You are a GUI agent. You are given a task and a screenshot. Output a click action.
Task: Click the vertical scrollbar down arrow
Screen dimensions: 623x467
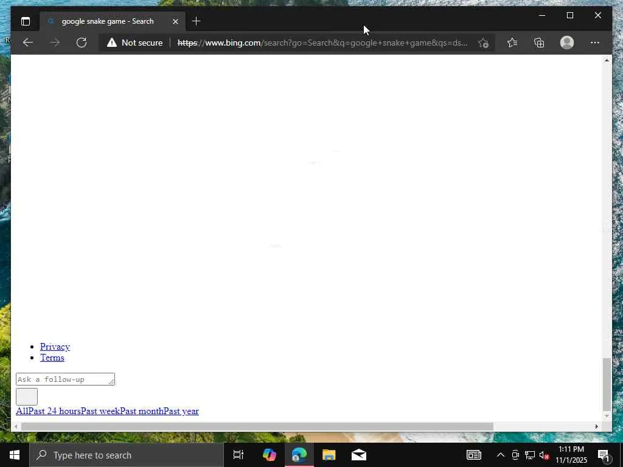coord(607,416)
